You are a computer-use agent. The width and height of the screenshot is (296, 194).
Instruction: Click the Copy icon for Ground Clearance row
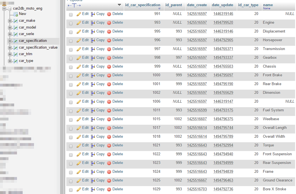coord(93,181)
